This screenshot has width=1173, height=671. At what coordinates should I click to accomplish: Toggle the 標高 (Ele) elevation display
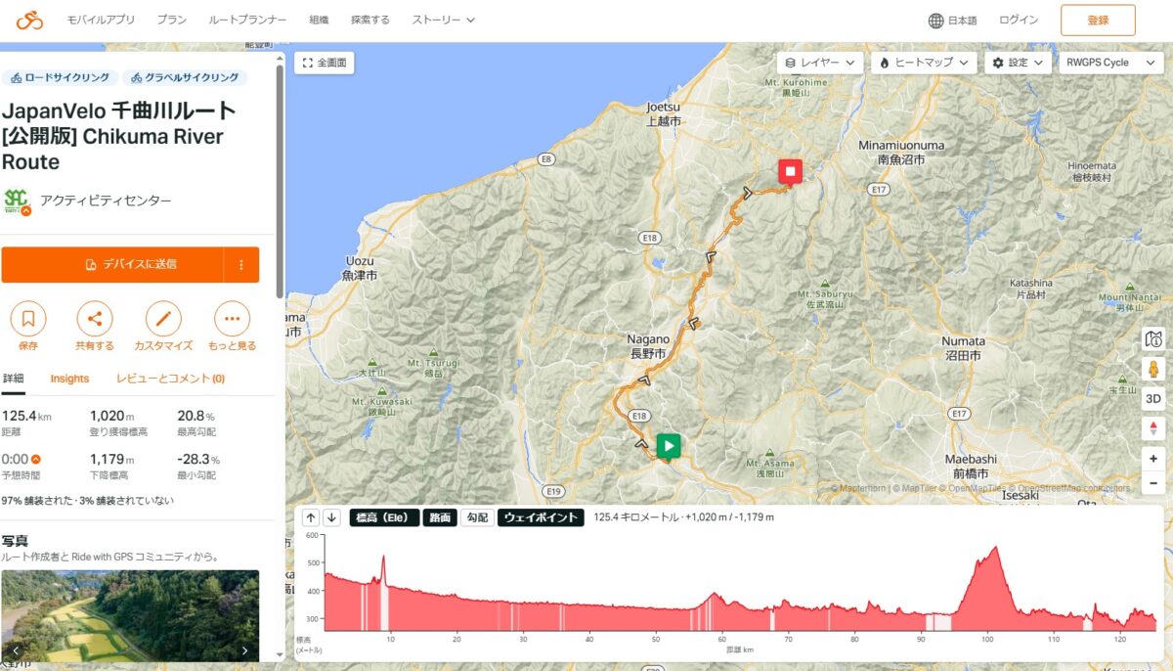pyautogui.click(x=384, y=517)
